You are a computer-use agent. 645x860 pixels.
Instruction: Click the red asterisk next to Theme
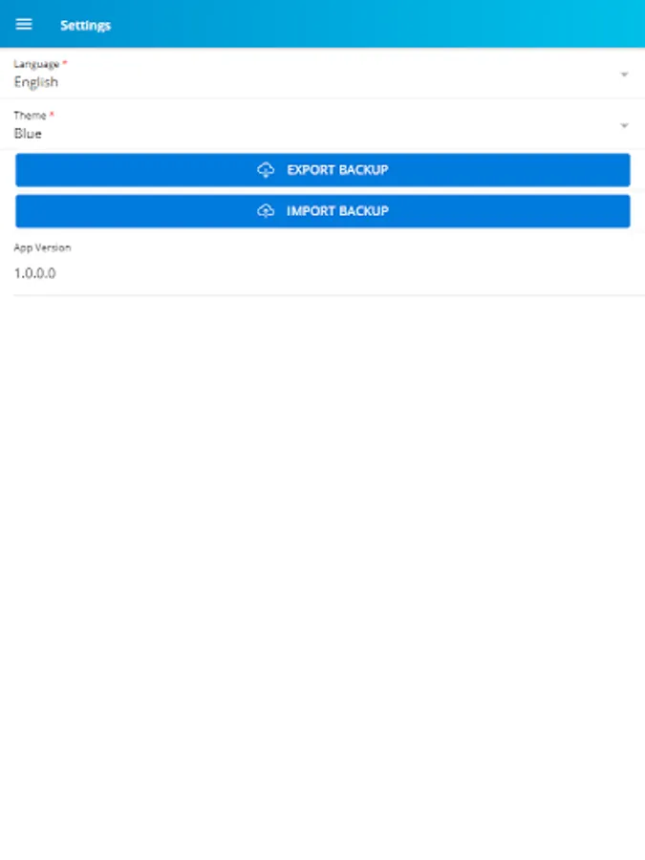53,114
